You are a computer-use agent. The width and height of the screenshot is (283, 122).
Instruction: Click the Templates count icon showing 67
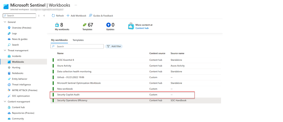(85, 25)
